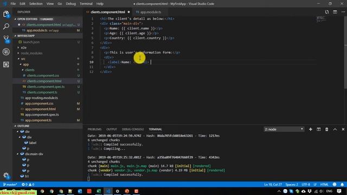Change end of line sequence LF
347x195 pixels.
coord(315,184)
